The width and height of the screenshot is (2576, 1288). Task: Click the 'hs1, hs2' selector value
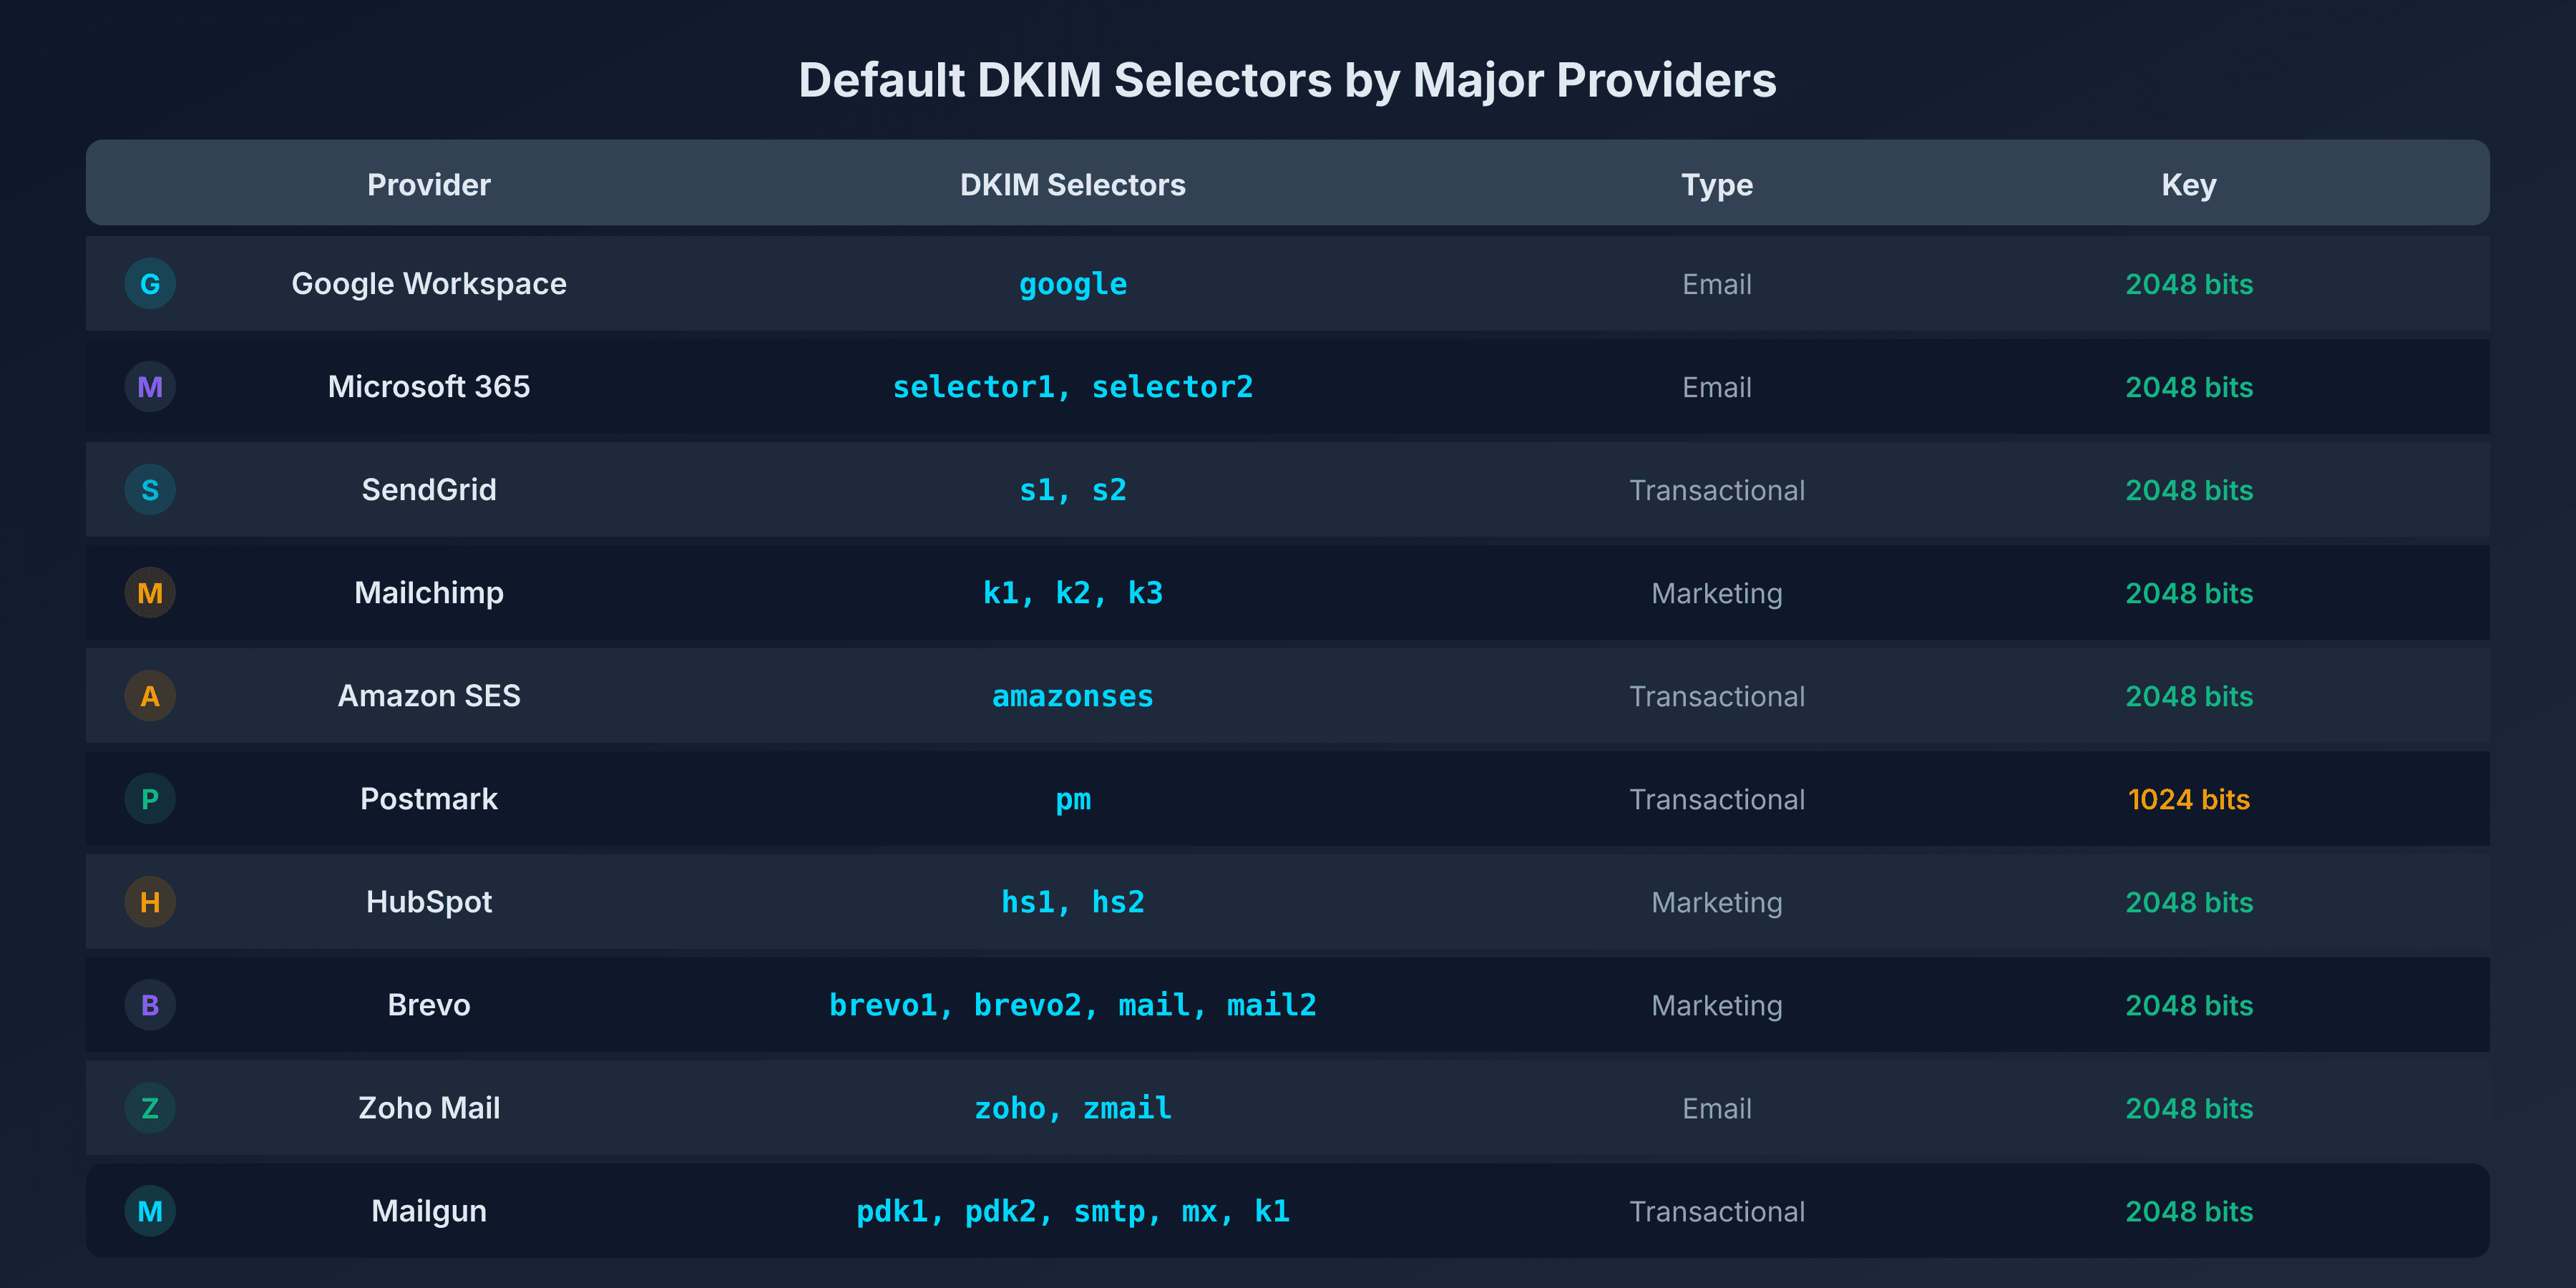(x=1073, y=902)
